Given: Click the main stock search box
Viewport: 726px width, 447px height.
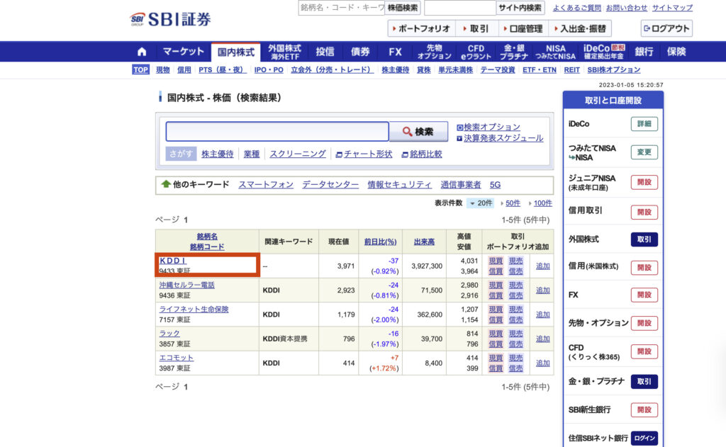Looking at the screenshot, I should (x=277, y=132).
